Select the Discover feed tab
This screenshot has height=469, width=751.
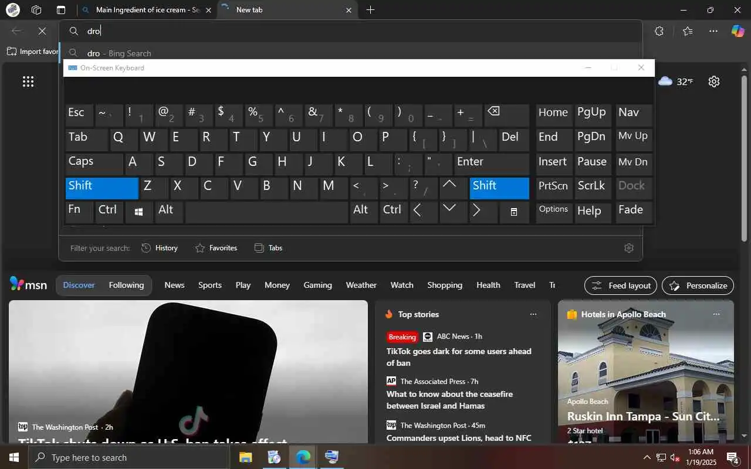pos(79,285)
